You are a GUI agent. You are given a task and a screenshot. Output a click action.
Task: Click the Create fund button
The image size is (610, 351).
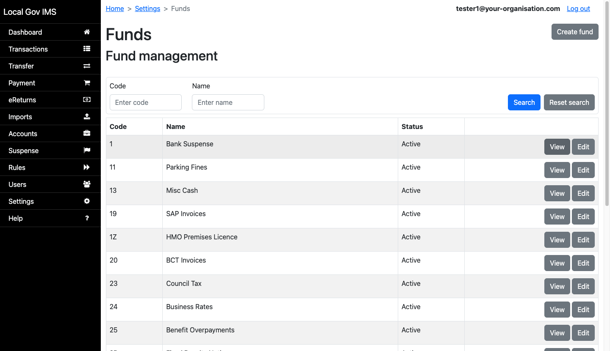(x=575, y=32)
